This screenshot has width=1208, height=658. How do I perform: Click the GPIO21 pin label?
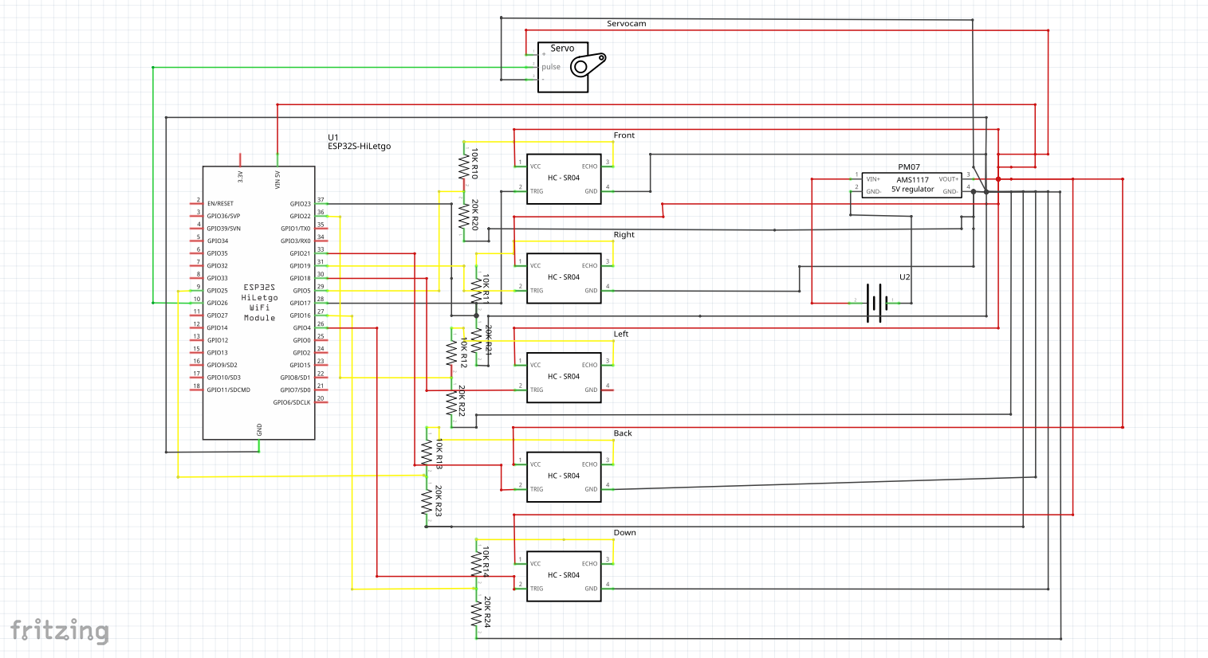coord(301,253)
